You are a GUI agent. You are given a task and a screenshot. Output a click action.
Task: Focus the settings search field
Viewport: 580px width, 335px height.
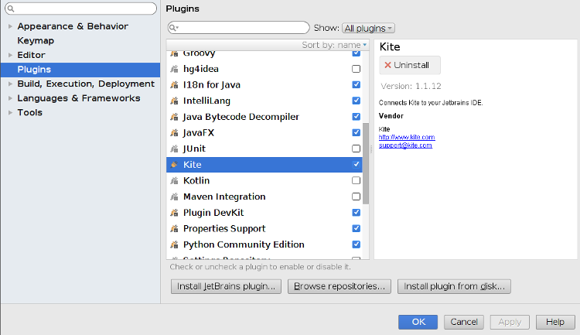point(80,9)
